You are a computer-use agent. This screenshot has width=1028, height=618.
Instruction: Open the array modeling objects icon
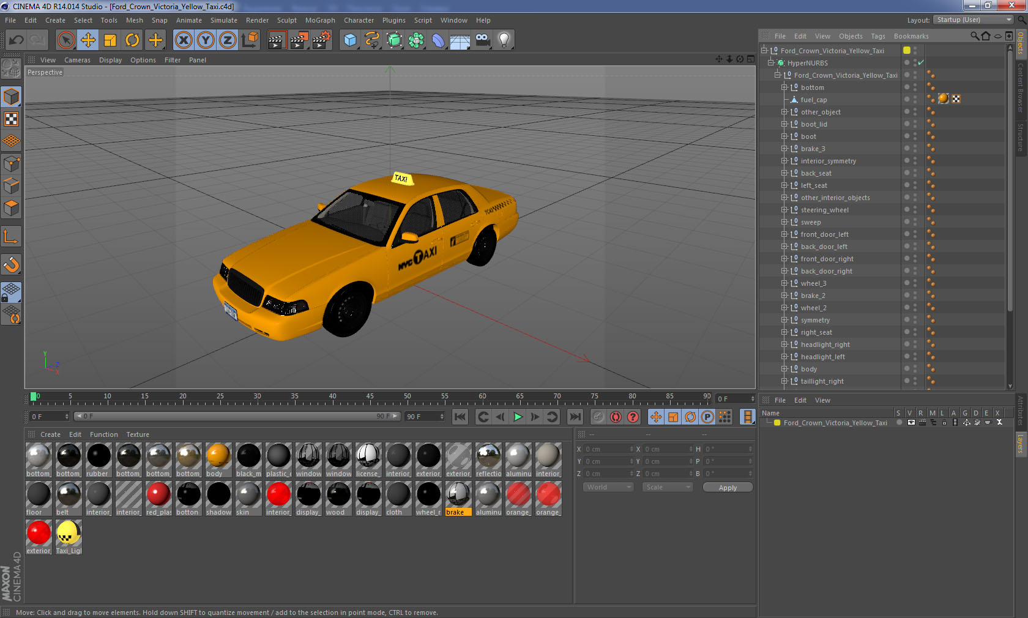(x=416, y=40)
